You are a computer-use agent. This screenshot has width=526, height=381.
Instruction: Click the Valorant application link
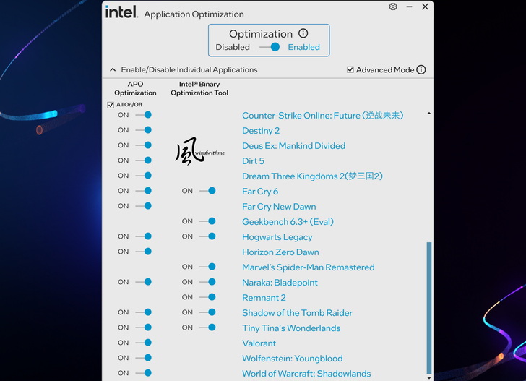[x=259, y=343]
